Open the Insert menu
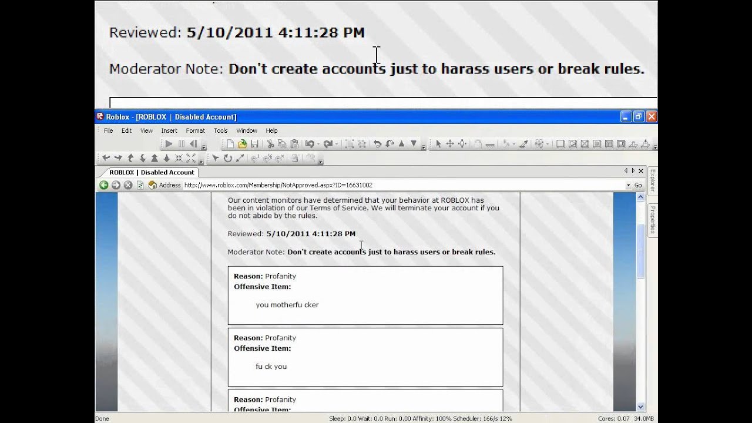 169,130
